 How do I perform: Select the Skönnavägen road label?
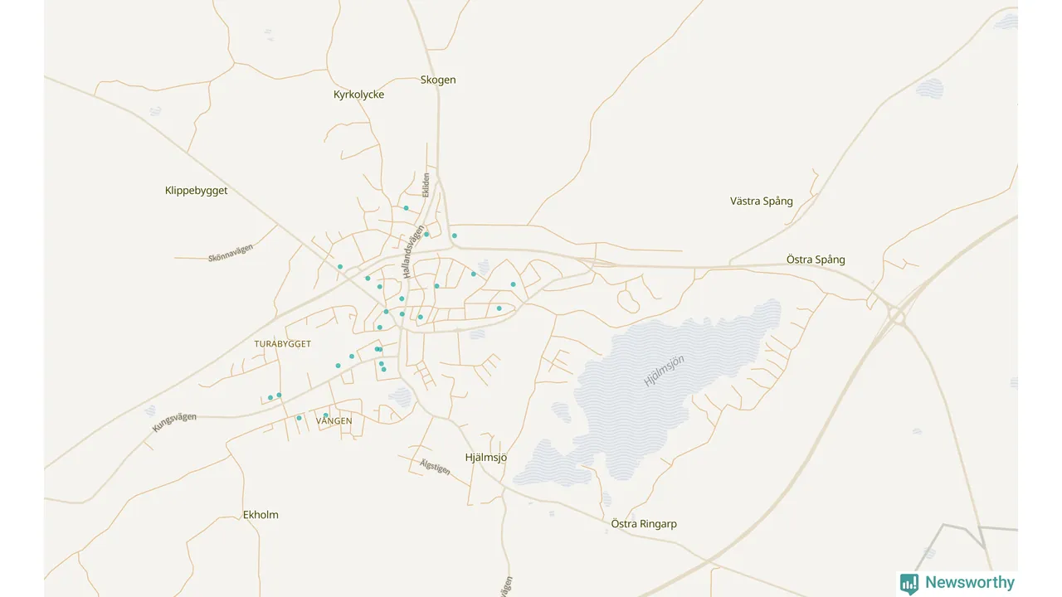[x=231, y=254]
